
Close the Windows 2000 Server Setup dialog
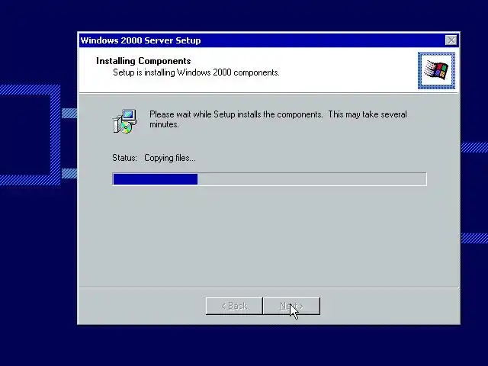451,40
